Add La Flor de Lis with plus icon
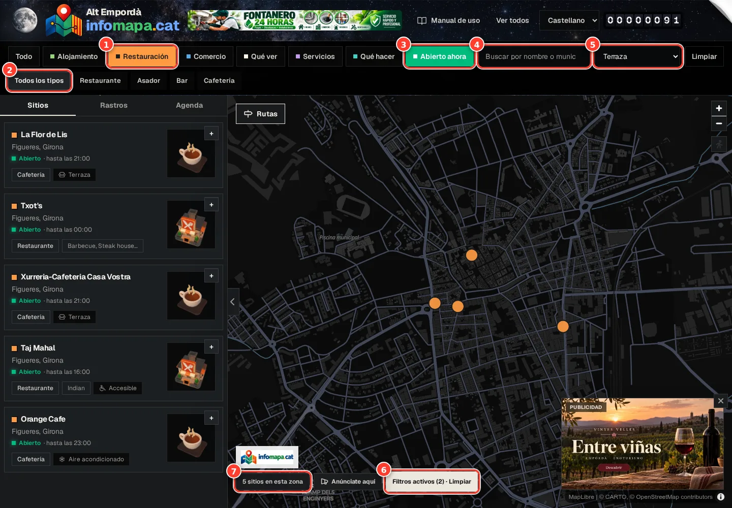 point(211,134)
